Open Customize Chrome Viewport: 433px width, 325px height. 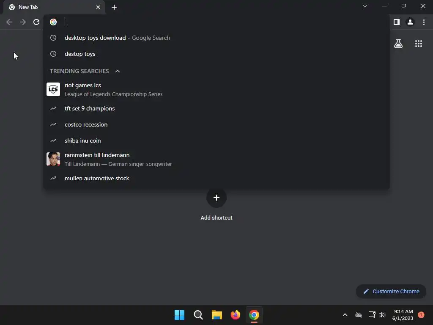[391, 291]
